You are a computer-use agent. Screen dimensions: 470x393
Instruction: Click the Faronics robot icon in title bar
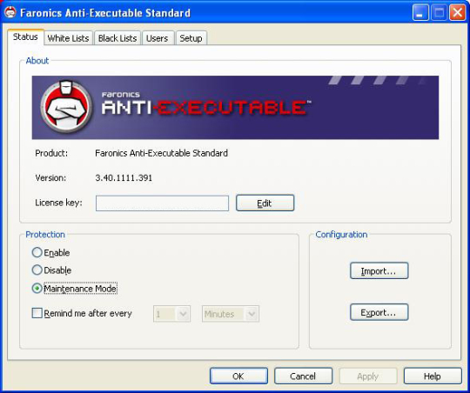pyautogui.click(x=10, y=12)
